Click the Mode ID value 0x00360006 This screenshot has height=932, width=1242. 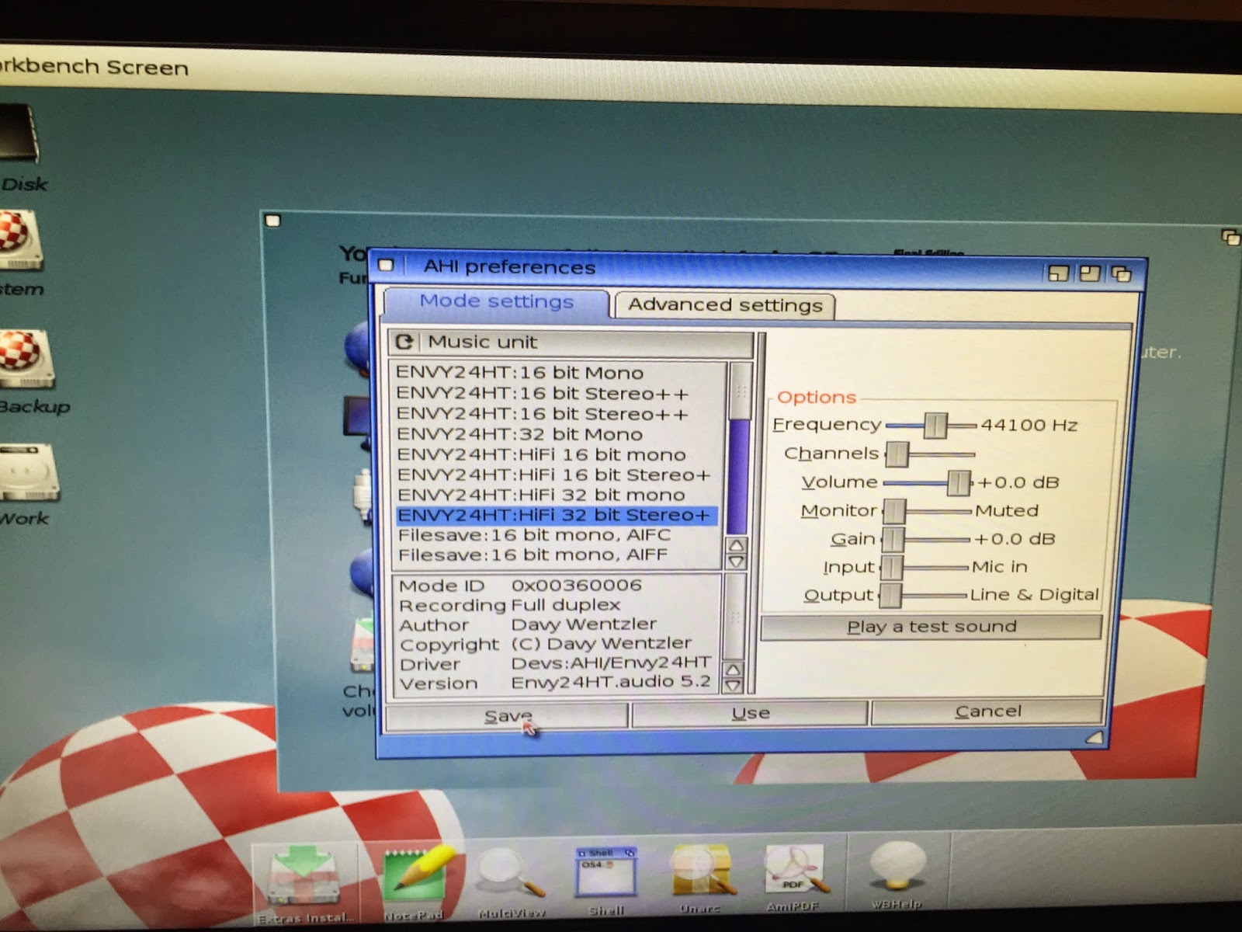[x=577, y=585]
